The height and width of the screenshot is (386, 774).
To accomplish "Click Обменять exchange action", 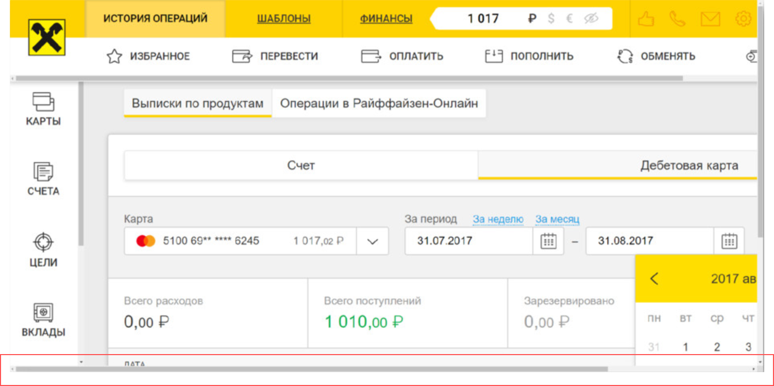I will (656, 56).
